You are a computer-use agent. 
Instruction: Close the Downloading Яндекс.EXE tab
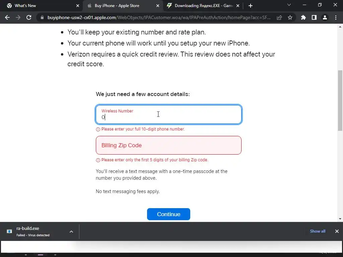238,6
